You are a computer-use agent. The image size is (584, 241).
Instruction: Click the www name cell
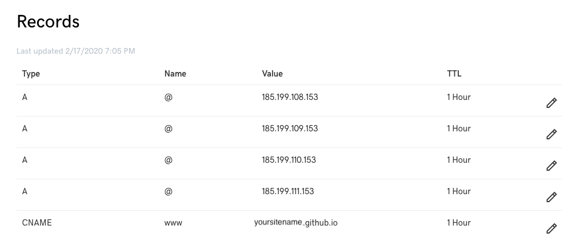[x=173, y=223]
